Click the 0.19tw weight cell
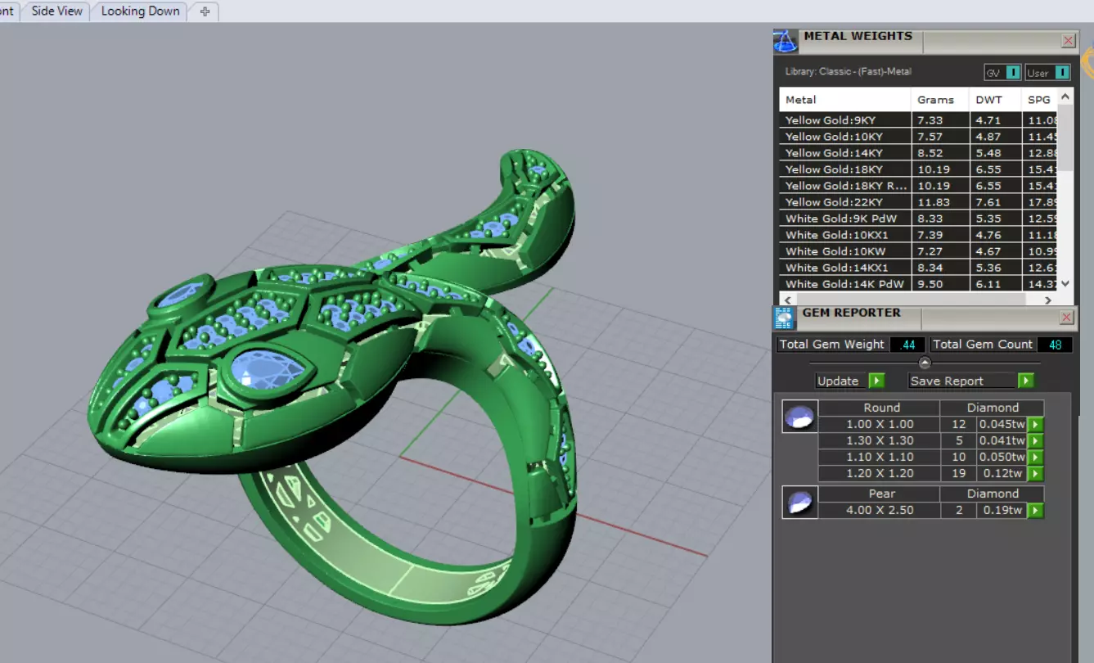This screenshot has height=663, width=1094. 1002,510
